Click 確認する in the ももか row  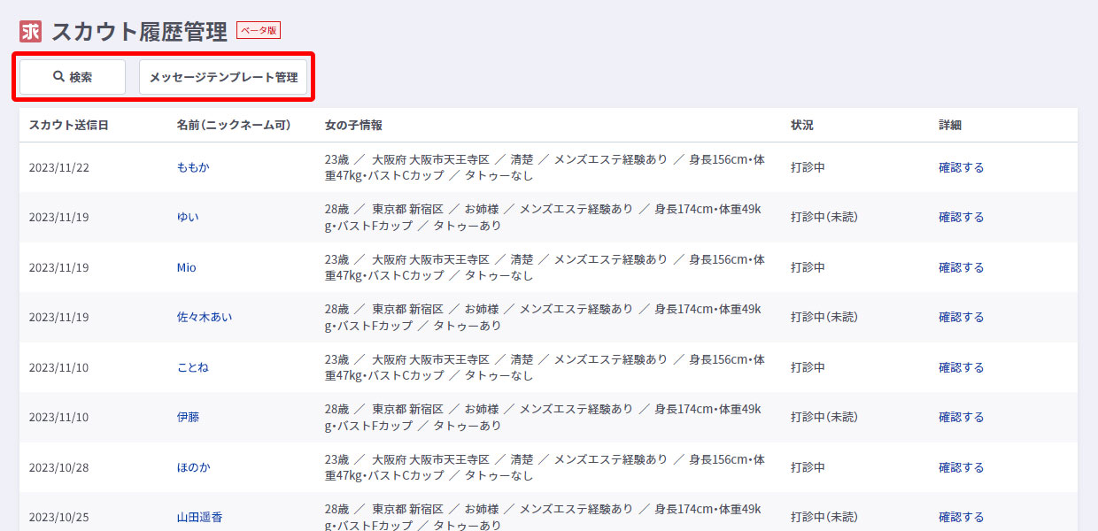click(x=961, y=167)
